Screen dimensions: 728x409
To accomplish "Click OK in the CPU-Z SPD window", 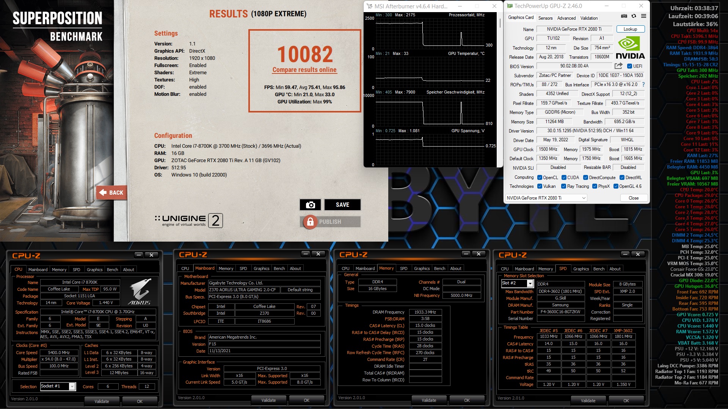I will click(x=626, y=401).
